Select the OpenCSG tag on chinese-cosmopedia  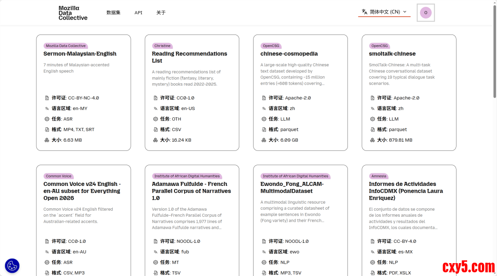pos(271,46)
